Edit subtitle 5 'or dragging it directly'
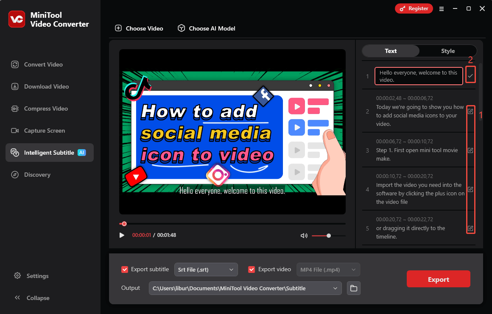This screenshot has width=492, height=314. click(470, 228)
